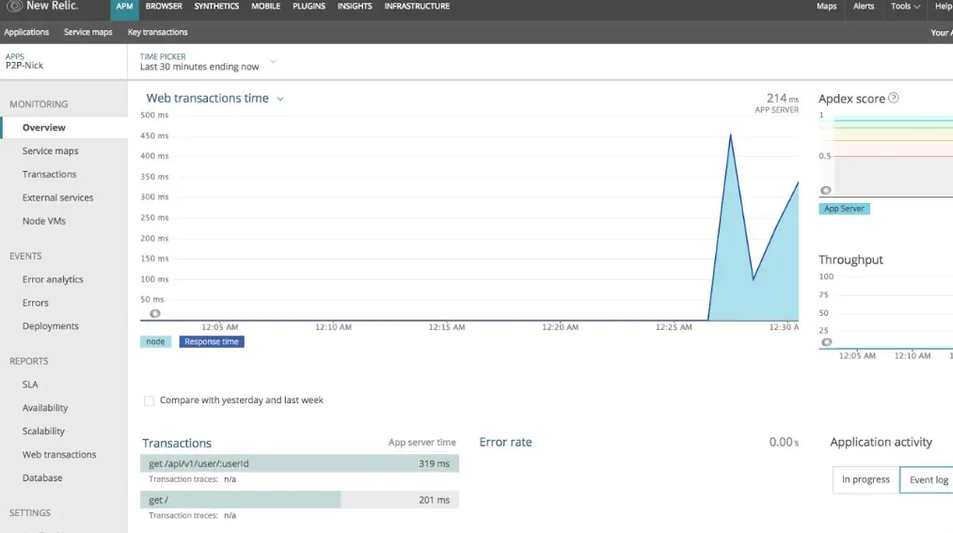Viewport: 953px width, 533px height.
Task: Open Deployments in the sidebar
Action: click(x=51, y=326)
